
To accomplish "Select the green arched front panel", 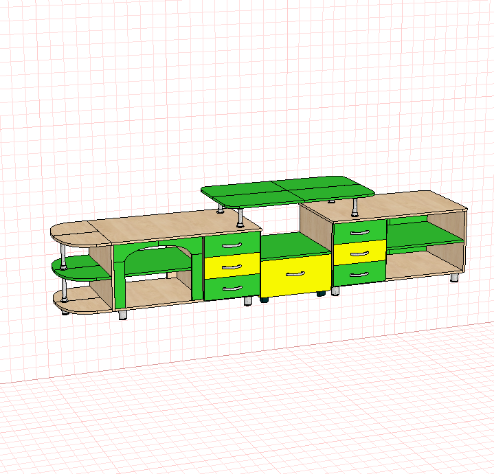I will pyautogui.click(x=157, y=273).
